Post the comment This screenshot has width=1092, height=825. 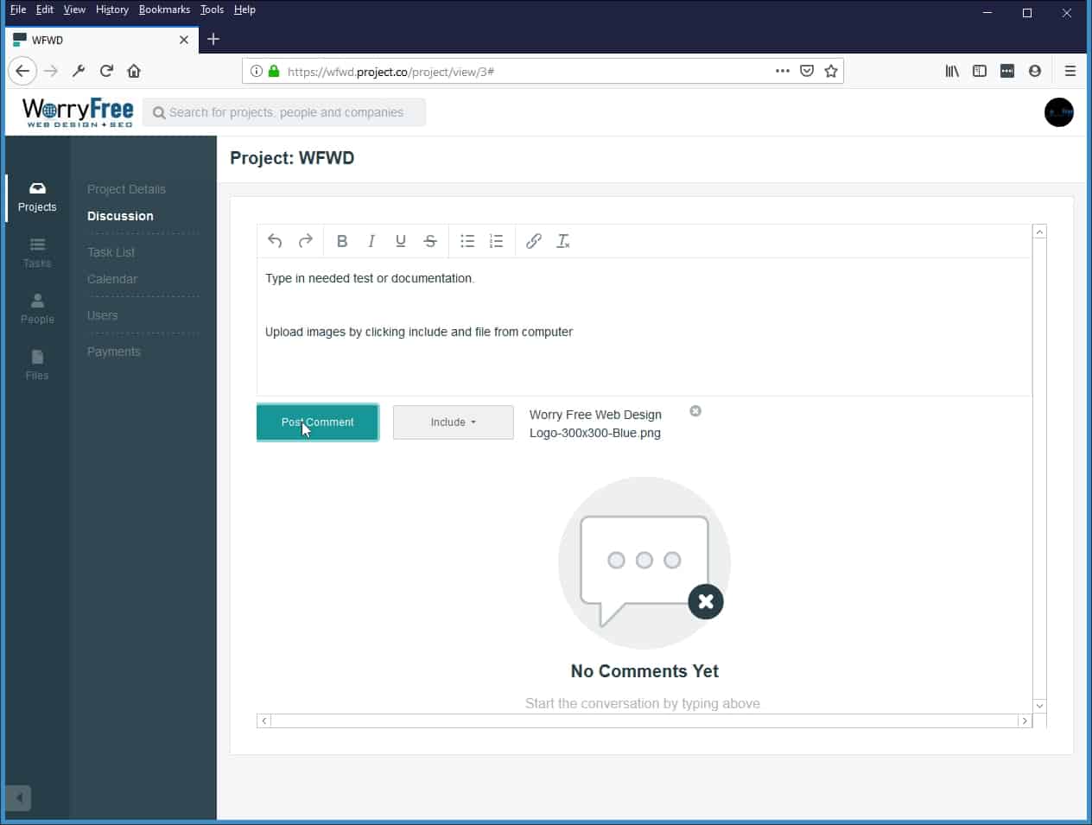[318, 422]
